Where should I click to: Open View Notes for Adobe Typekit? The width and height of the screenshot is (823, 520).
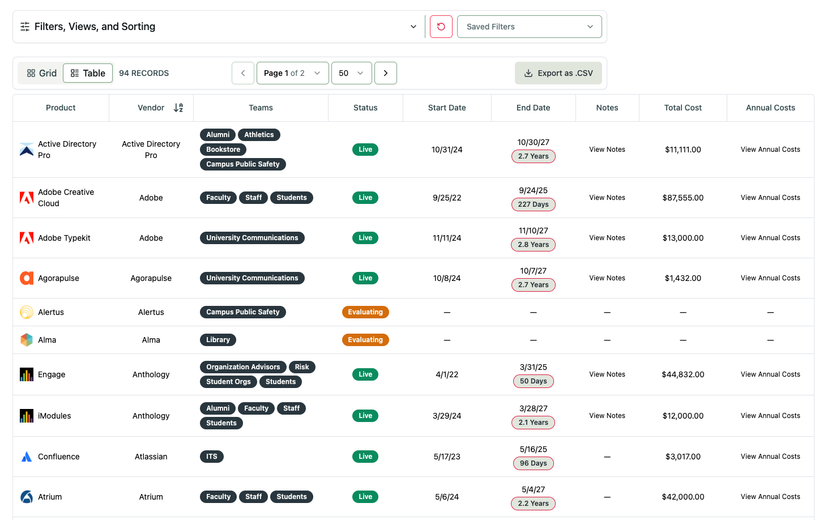(607, 237)
